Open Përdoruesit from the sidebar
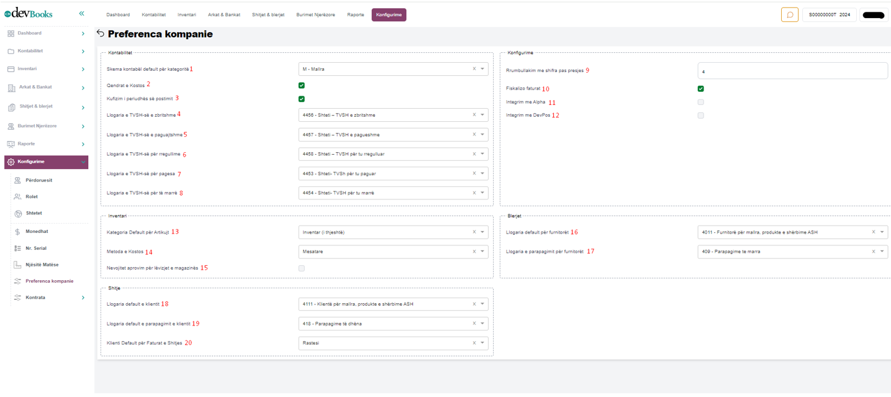This screenshot has width=891, height=397. click(38, 180)
